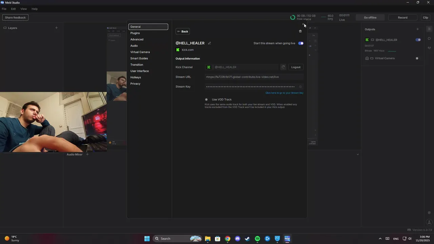Open the broadcast signal sidebar icon
The image size is (434, 244).
429,48
